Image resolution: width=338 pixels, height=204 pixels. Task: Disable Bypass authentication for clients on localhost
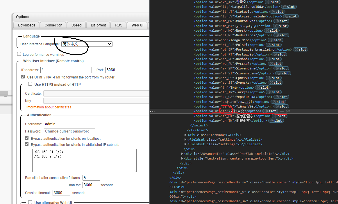[26, 138]
